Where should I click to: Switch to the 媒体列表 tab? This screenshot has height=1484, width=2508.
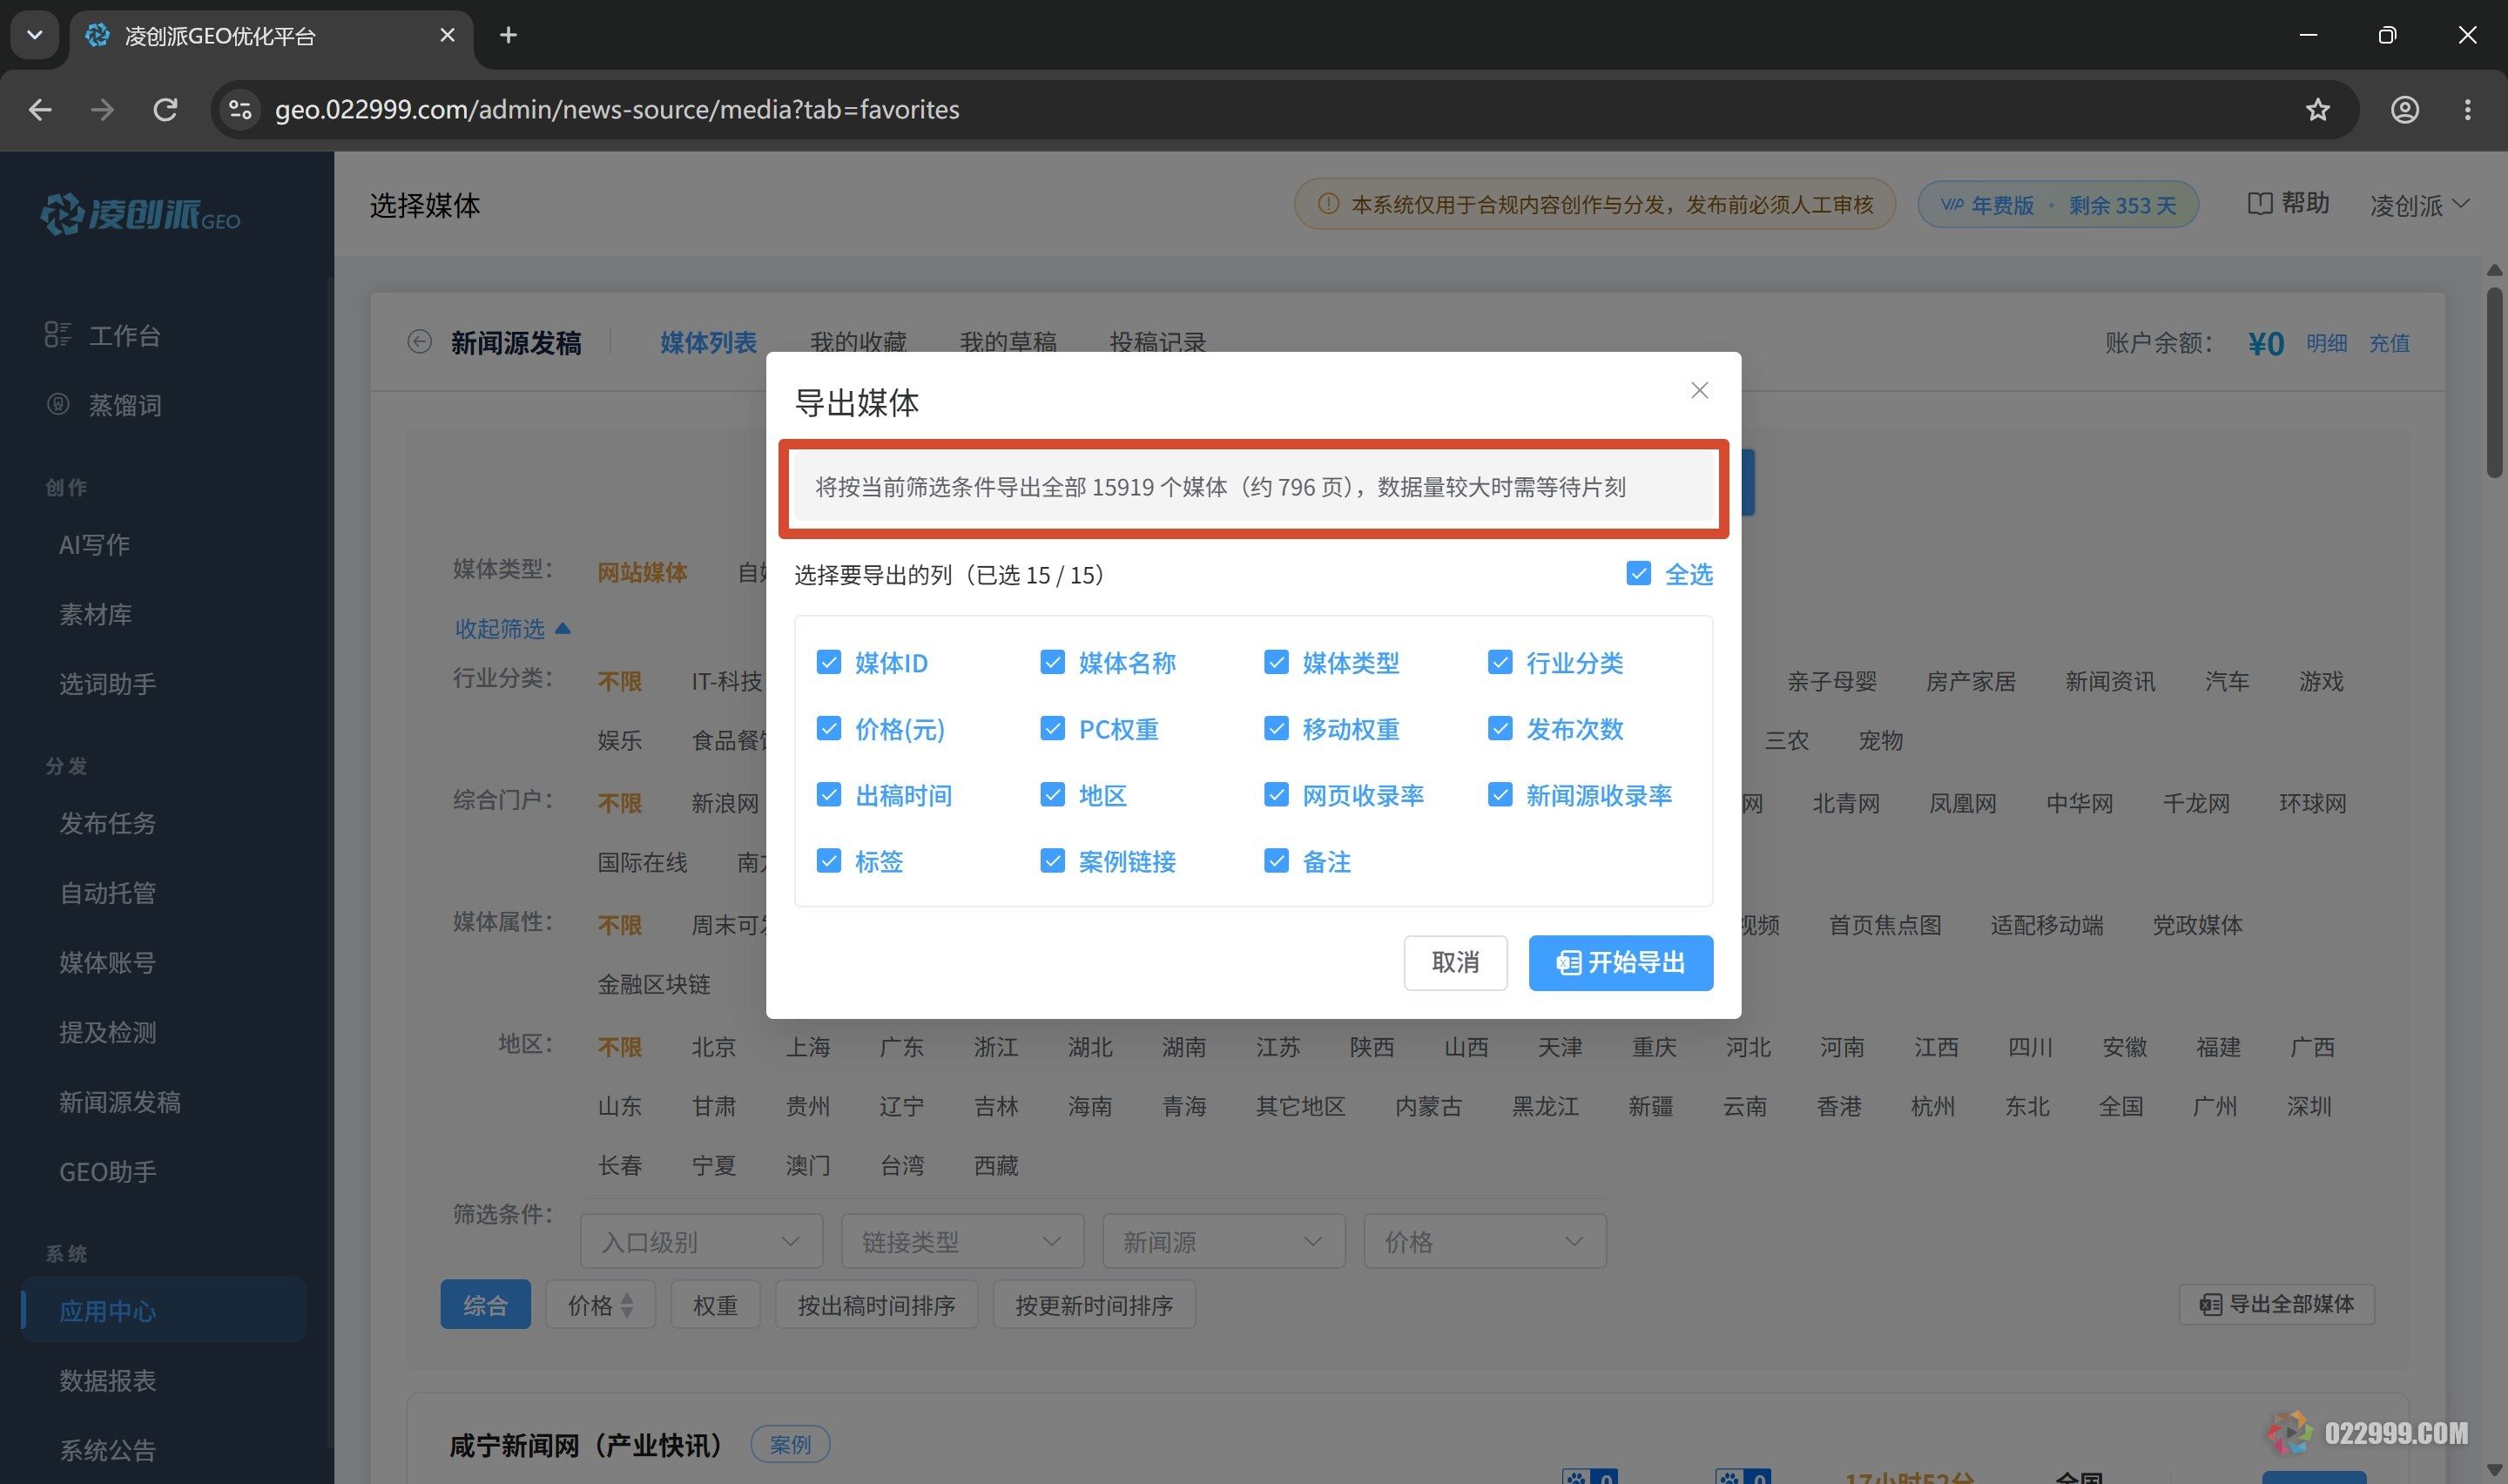point(708,342)
